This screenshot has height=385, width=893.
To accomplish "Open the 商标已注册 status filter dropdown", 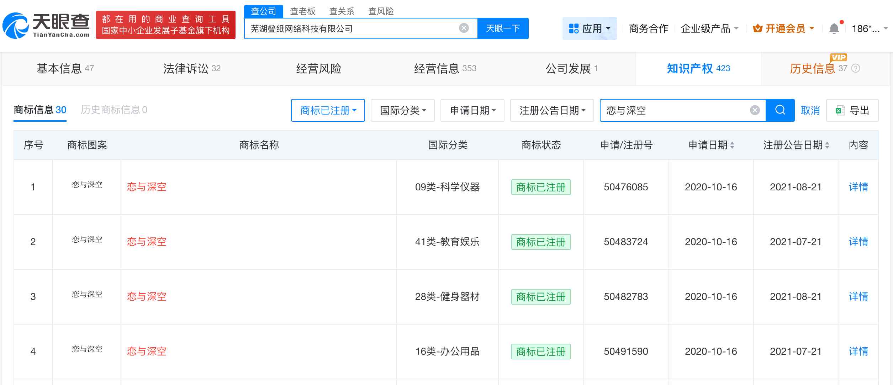I will (328, 110).
